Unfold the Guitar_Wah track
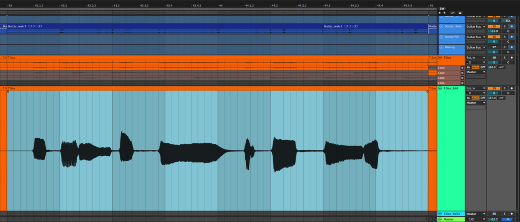 pos(441,26)
